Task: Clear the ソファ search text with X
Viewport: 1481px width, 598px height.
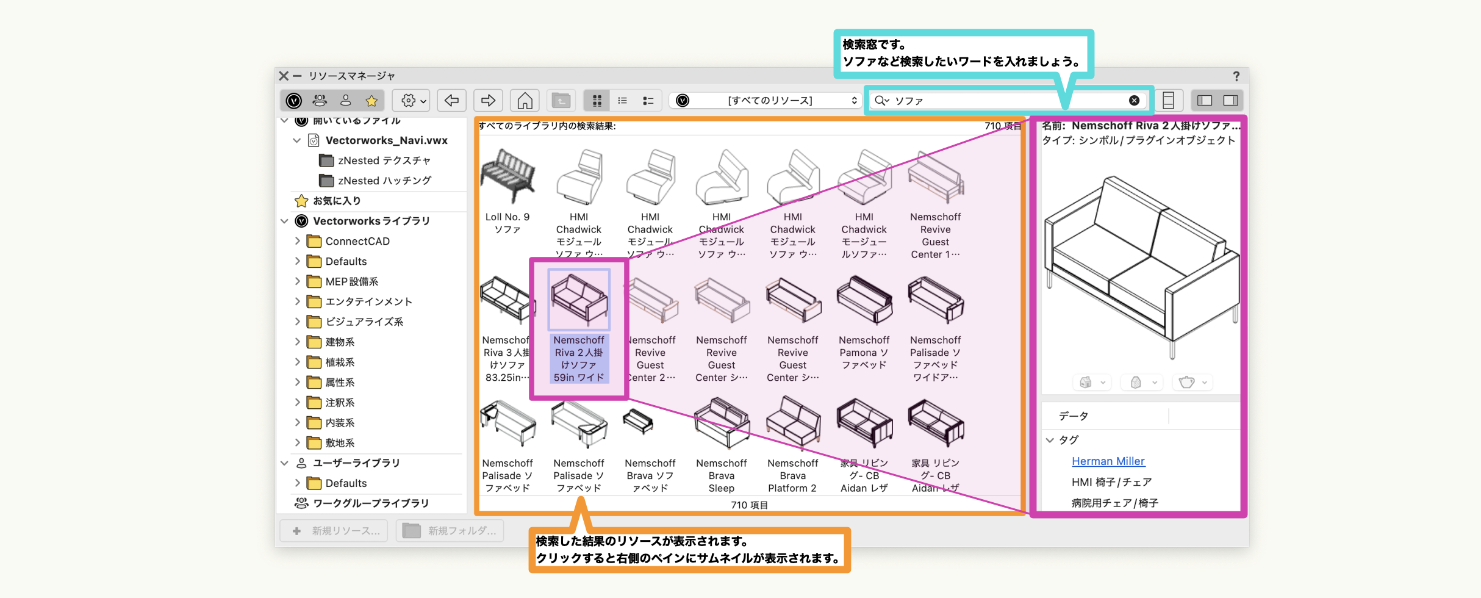Action: 1134,101
